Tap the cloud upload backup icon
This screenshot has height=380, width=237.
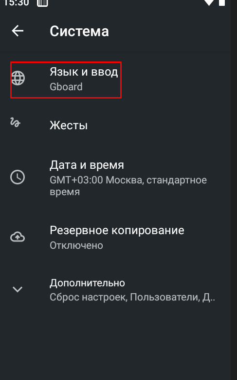click(18, 237)
